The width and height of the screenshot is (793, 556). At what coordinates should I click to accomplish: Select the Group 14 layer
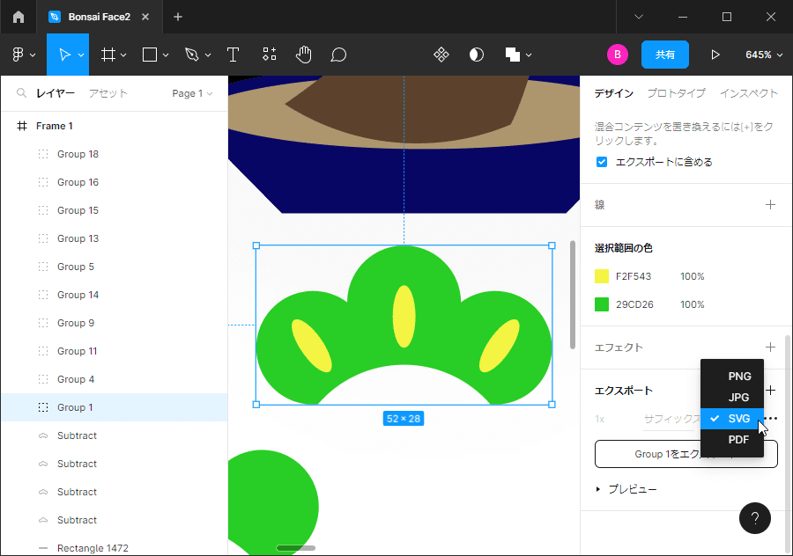(115, 295)
